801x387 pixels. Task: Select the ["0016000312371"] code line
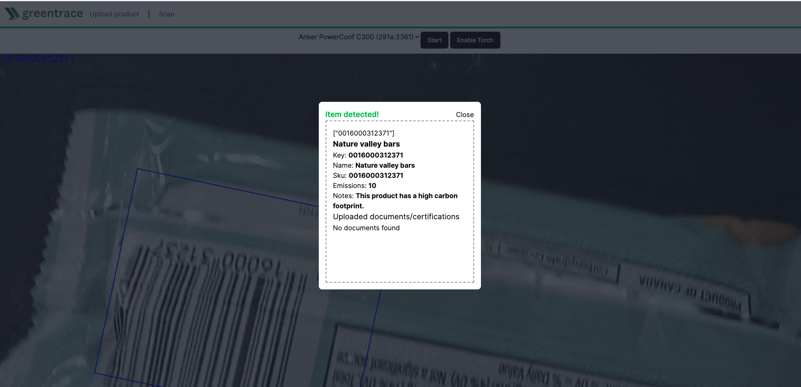coord(364,133)
